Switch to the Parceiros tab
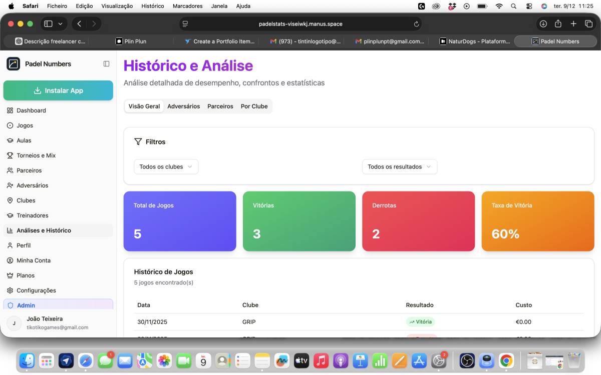 220,106
